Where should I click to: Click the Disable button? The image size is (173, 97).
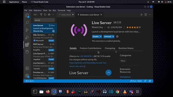click(96, 37)
